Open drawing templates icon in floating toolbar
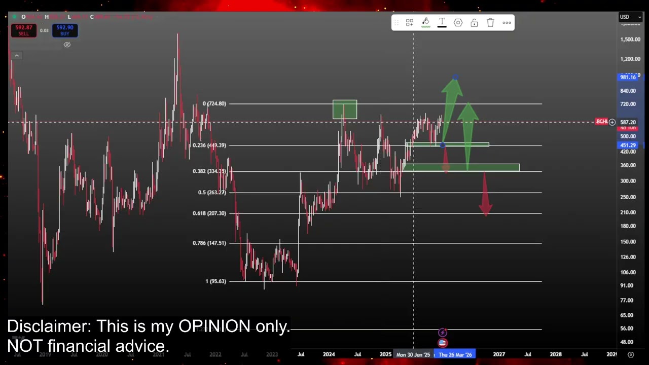The height and width of the screenshot is (365, 649). click(x=410, y=22)
